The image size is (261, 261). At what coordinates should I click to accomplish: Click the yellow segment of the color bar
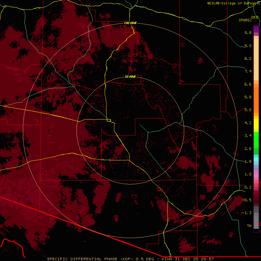[256, 124]
